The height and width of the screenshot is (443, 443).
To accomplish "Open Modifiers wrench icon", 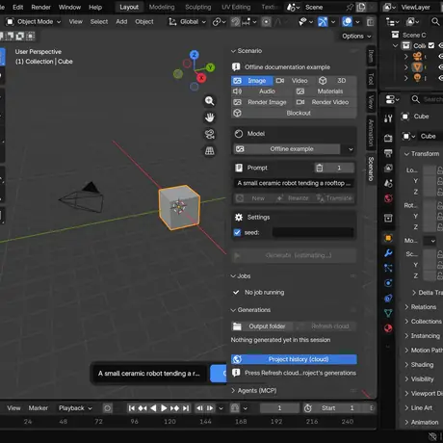I will click(x=388, y=253).
